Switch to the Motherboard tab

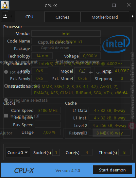[105, 17]
